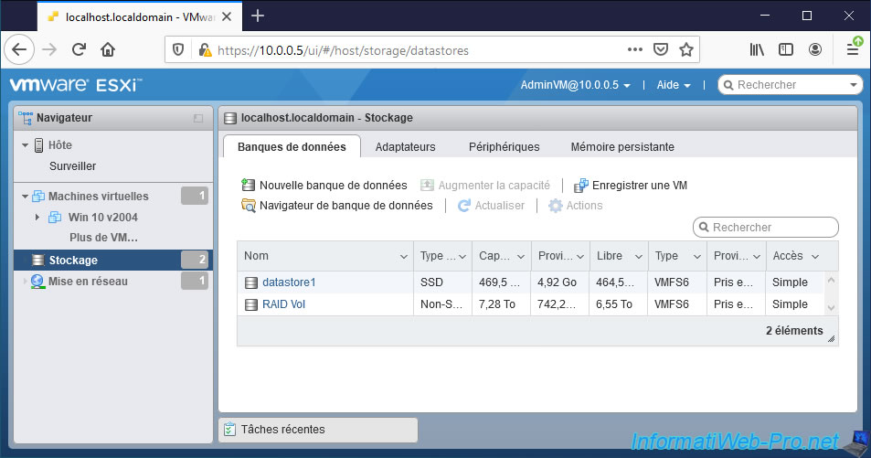Bookmark this page with star icon
The image size is (871, 458).
tap(686, 49)
